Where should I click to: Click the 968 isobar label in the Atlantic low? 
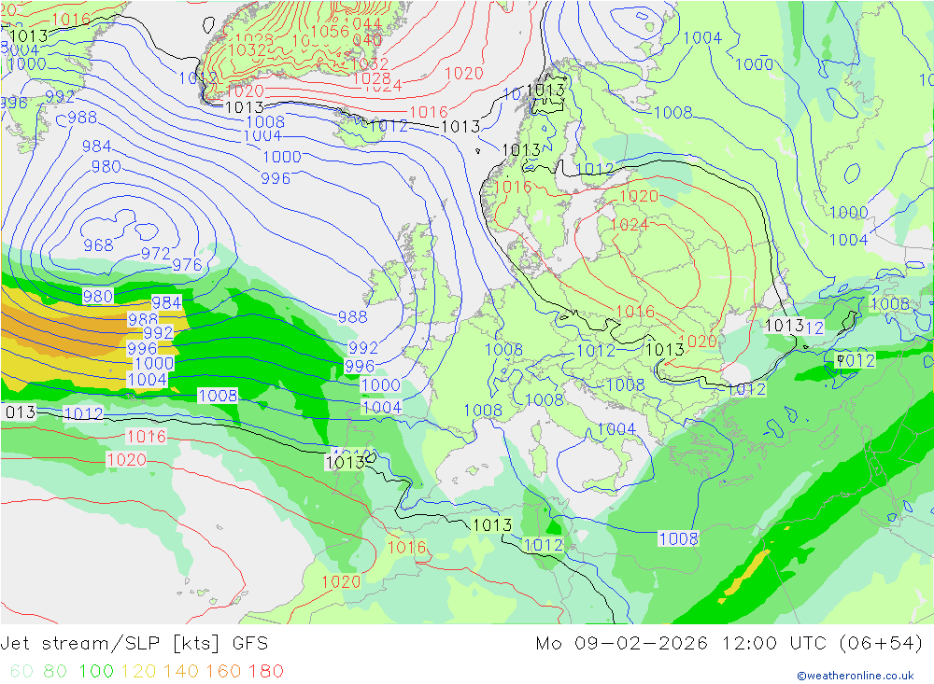click(98, 245)
